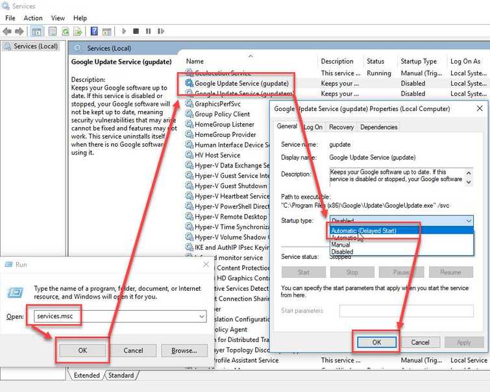Click gear icon beside Hyper-V Heartbeat Service
490x392 pixels.
189,196
